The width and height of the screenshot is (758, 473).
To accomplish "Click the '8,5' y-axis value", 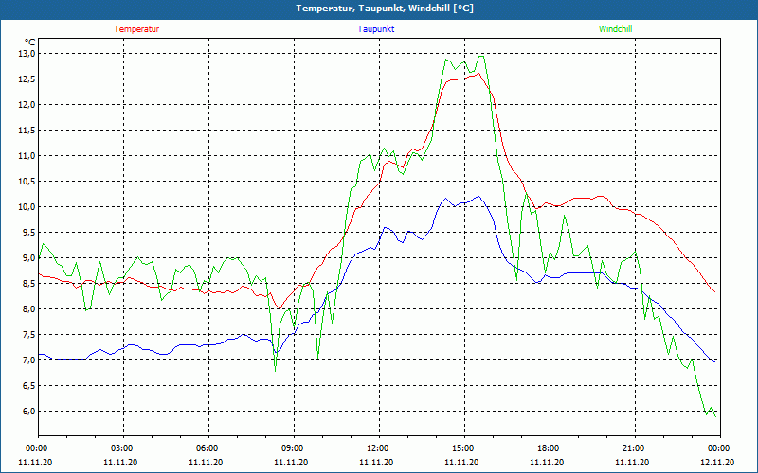I will coord(28,283).
